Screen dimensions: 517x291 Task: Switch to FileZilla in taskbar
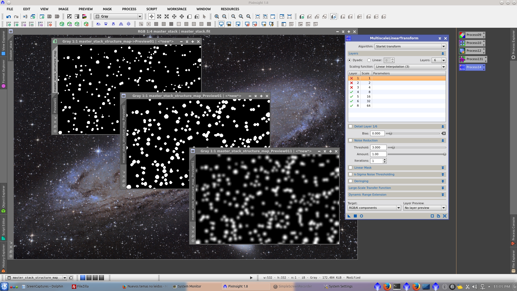click(80, 286)
